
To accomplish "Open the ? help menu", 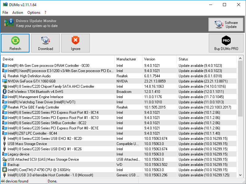I will tap(46, 13).
